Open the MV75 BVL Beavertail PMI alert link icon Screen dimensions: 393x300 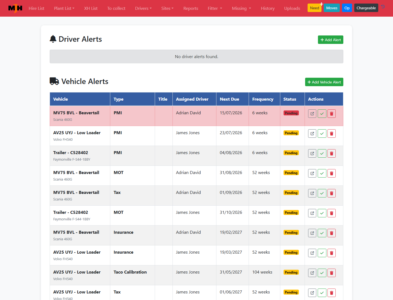point(312,114)
